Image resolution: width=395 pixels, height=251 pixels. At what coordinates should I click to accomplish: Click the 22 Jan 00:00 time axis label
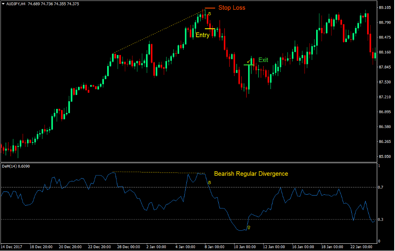click(x=361, y=247)
